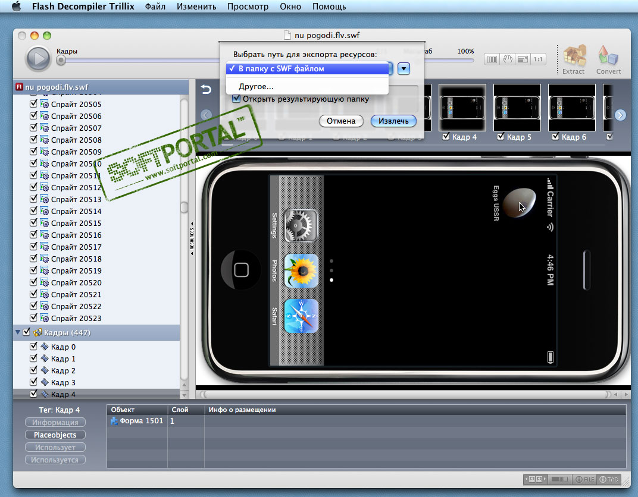The height and width of the screenshot is (497, 638).
Task: Open the Apple menu
Action: [x=16, y=6]
